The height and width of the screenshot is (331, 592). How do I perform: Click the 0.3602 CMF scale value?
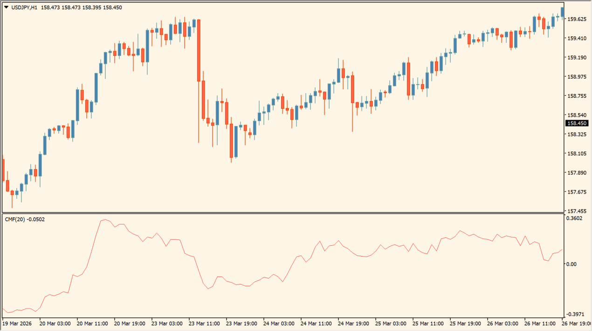pyautogui.click(x=574, y=218)
